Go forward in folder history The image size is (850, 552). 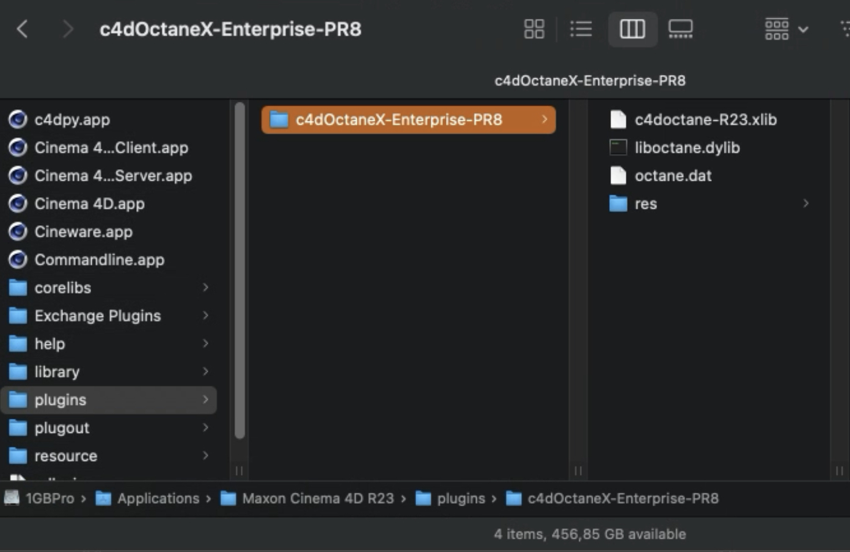[68, 29]
